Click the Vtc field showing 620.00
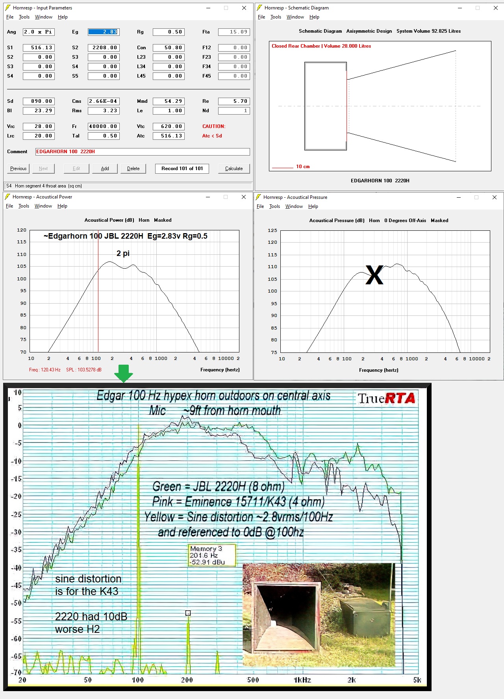Screen dimensions: 504x699 [x=169, y=126]
